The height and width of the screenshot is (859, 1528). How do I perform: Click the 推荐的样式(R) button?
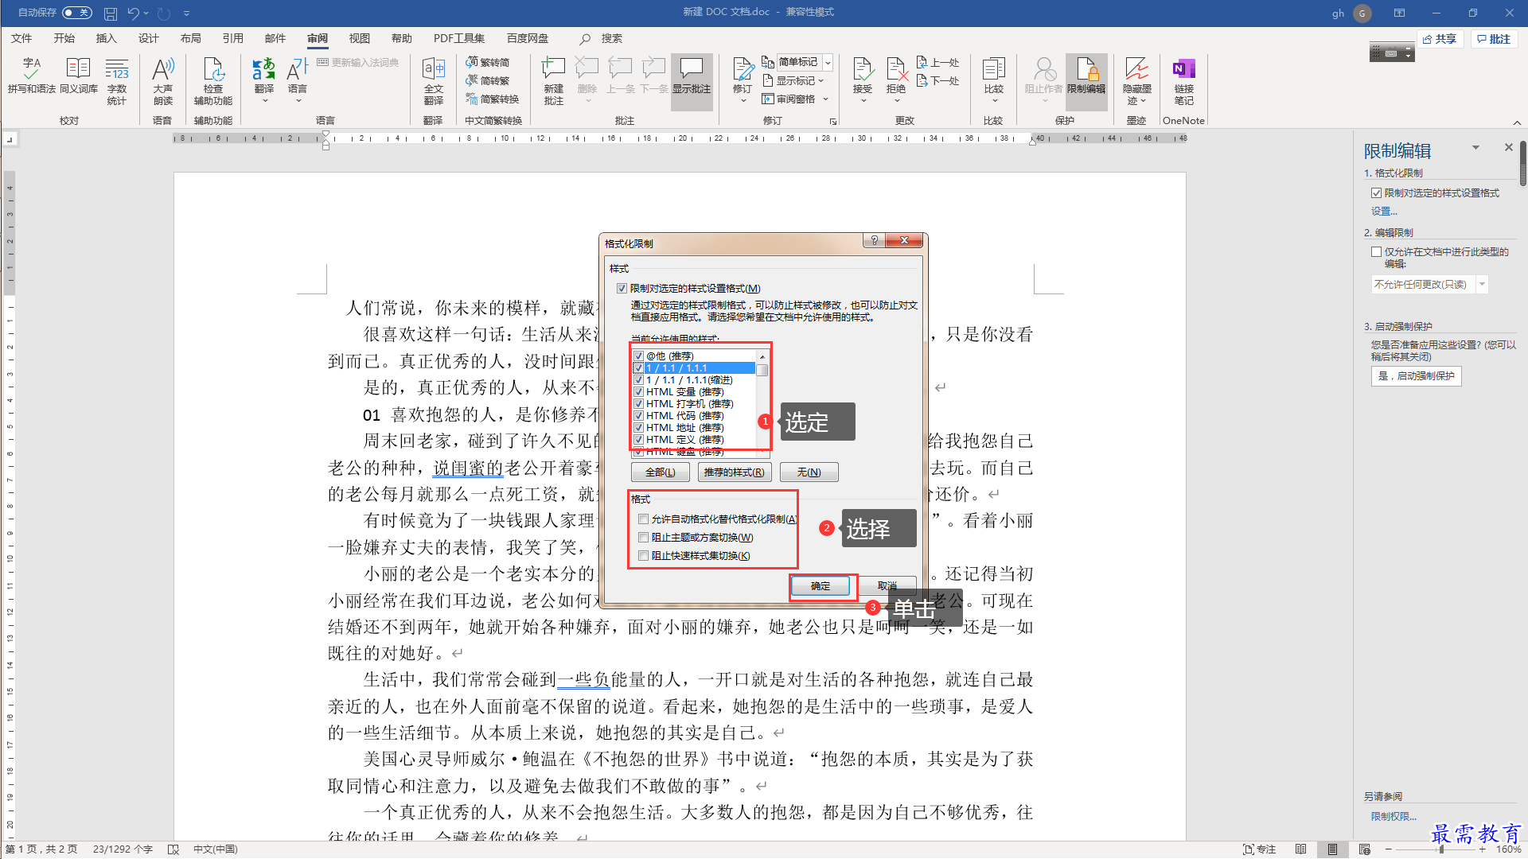tap(735, 472)
